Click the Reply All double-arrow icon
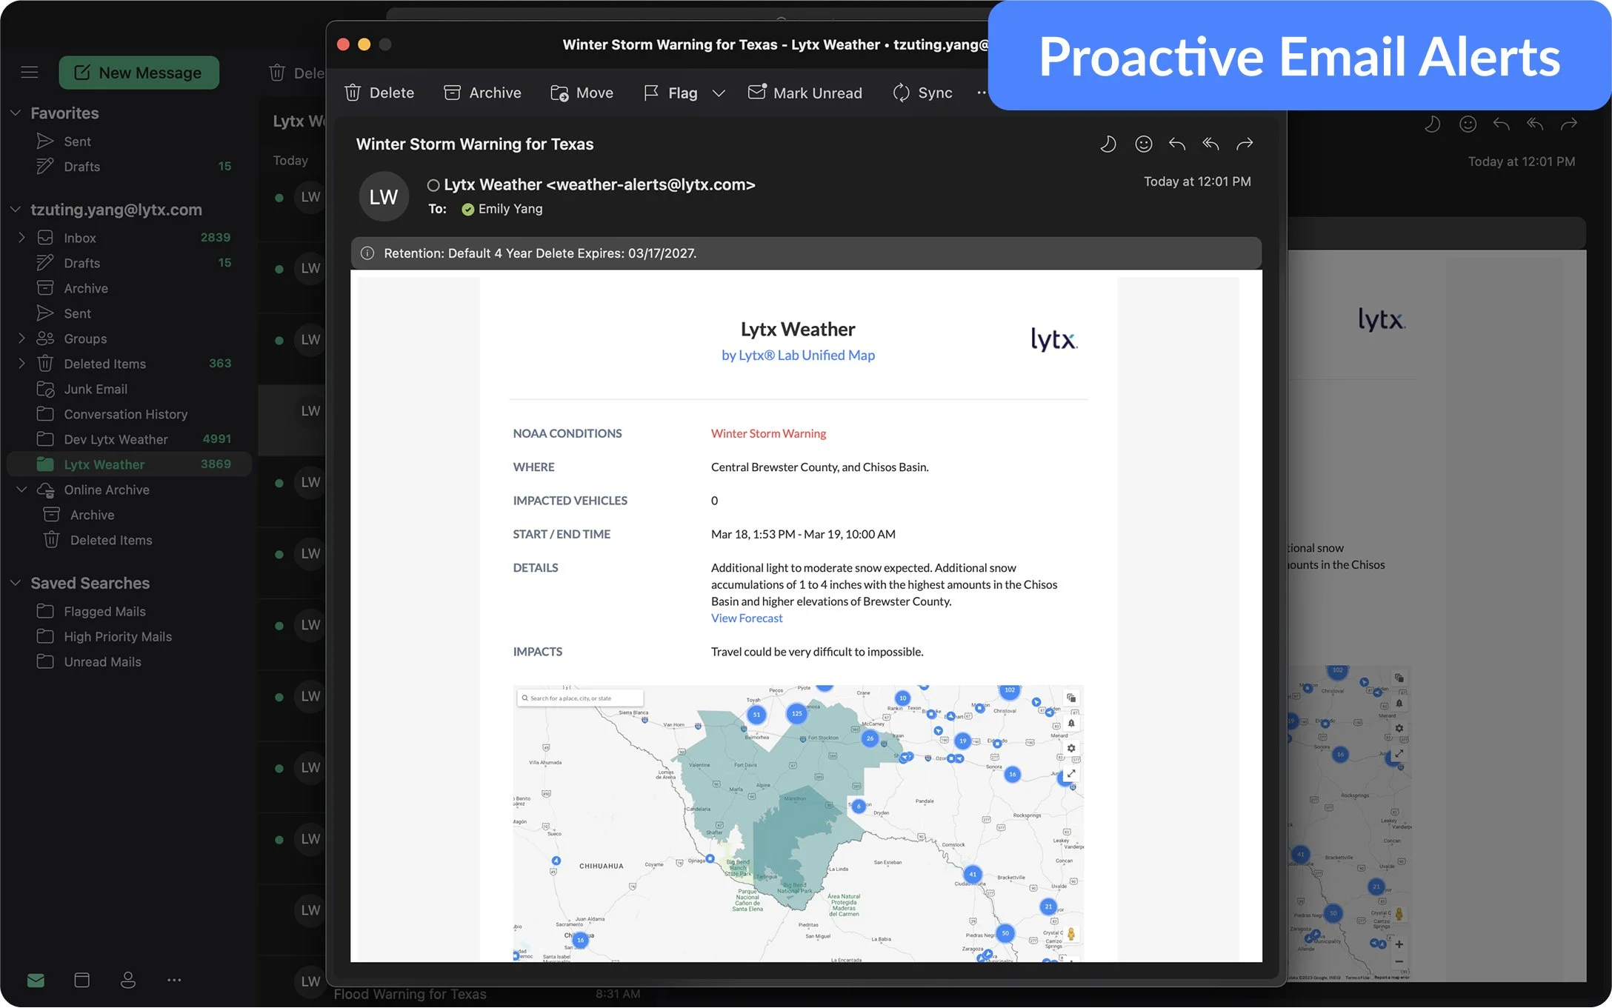The image size is (1612, 1008). click(1210, 144)
